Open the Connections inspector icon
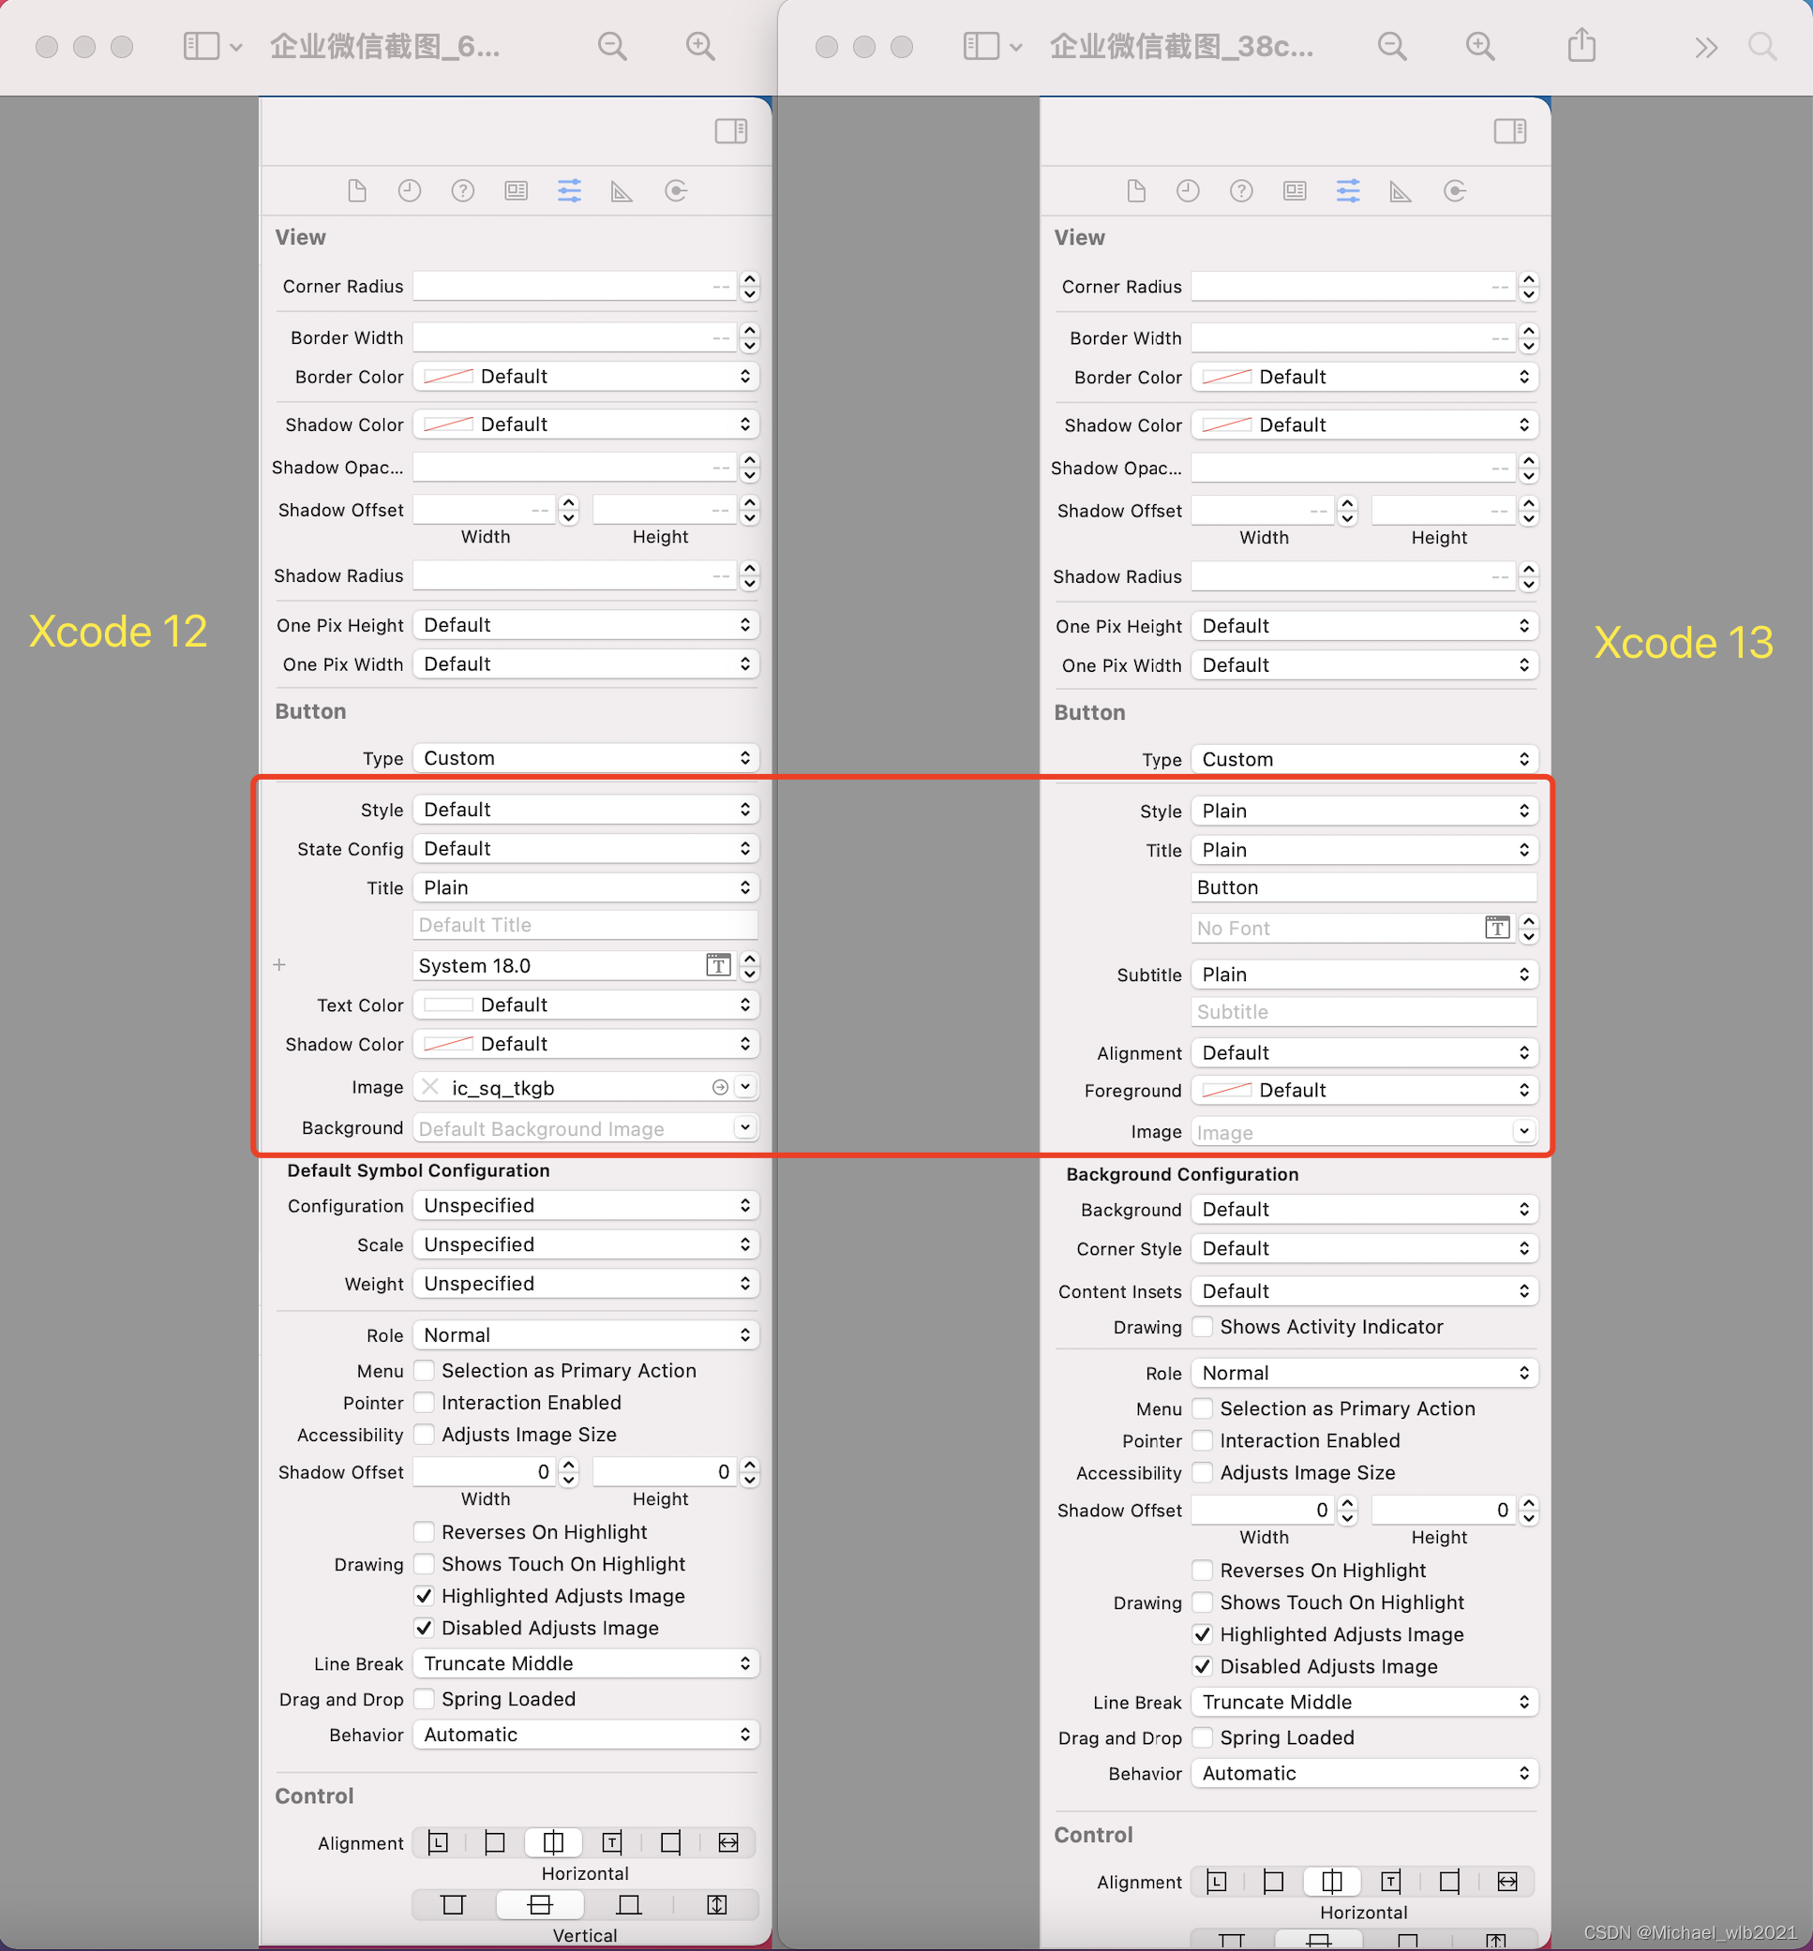This screenshot has height=1951, width=1813. [x=676, y=191]
